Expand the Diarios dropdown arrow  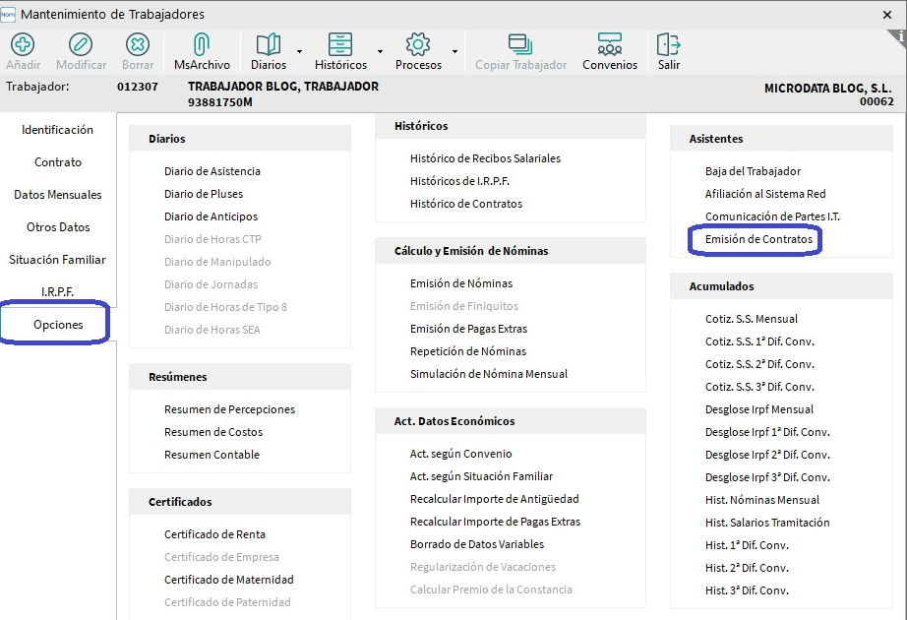coord(298,51)
